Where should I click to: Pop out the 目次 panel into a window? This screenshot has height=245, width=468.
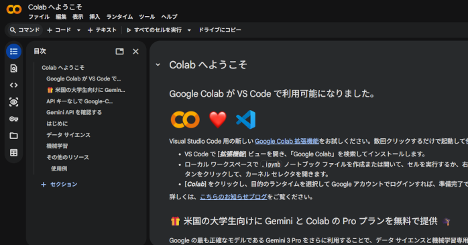click(120, 52)
